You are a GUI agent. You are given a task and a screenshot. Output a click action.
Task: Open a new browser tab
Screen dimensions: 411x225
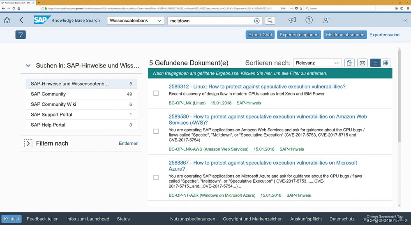[x=39, y=2]
